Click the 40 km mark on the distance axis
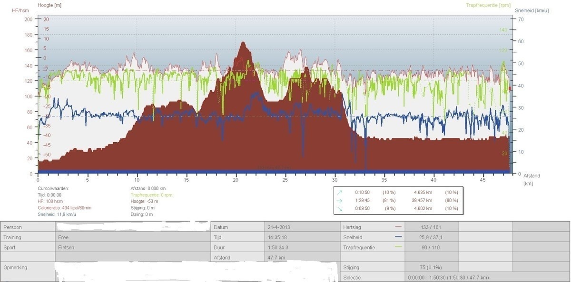 click(433, 180)
